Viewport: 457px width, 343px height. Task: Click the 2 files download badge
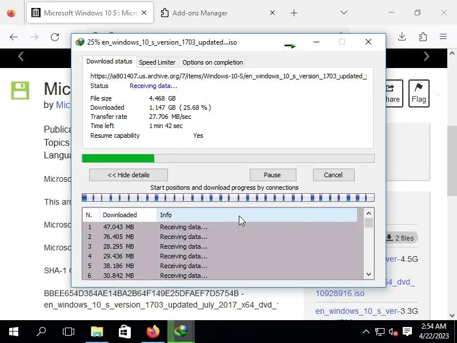(402, 238)
